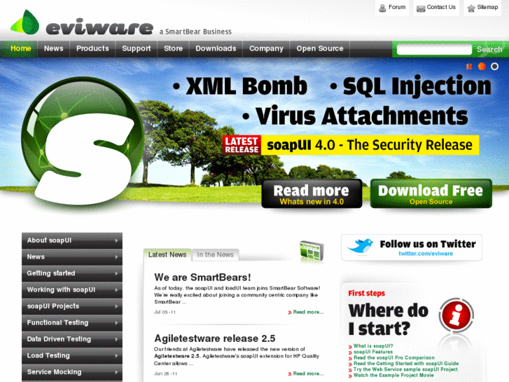Expand soapUI Projects sidebar item
Screen dimensions: 509x382
pyautogui.click(x=72, y=306)
